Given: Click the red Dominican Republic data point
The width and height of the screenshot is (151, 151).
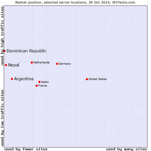Looking at the screenshot, I should coord(4,51).
